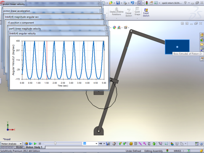
Task: Activate the Select cursor tool
Action: pyautogui.click(x=139, y=3)
